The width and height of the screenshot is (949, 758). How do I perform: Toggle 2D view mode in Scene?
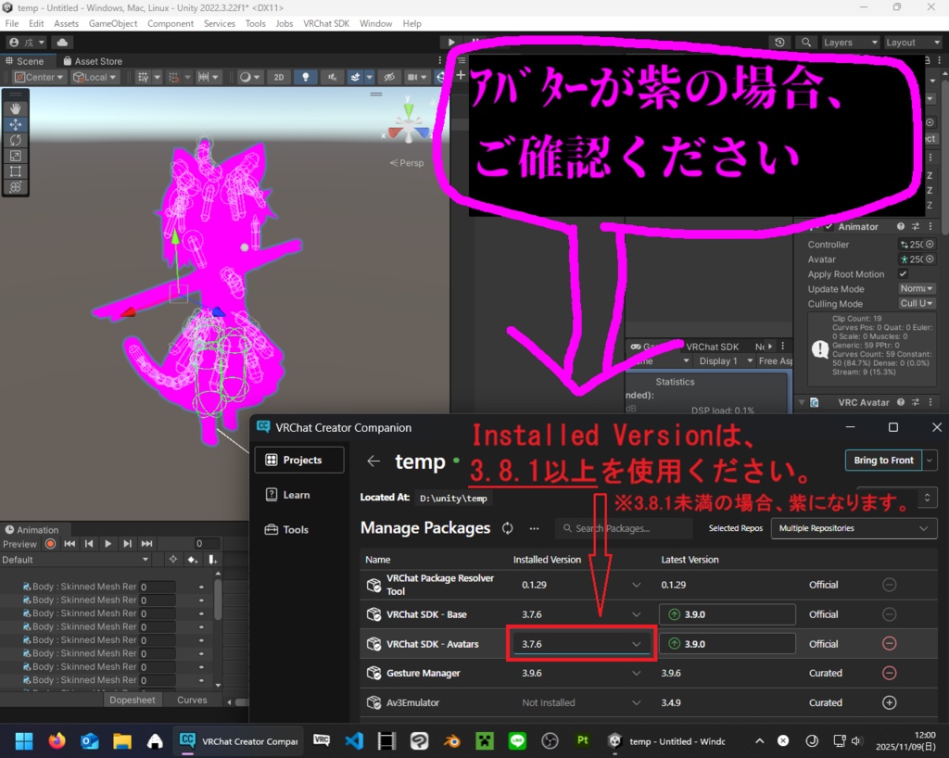(x=279, y=78)
